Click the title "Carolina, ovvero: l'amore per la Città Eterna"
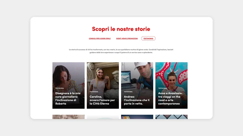The image size is (243, 136). pyautogui.click(x=102, y=100)
